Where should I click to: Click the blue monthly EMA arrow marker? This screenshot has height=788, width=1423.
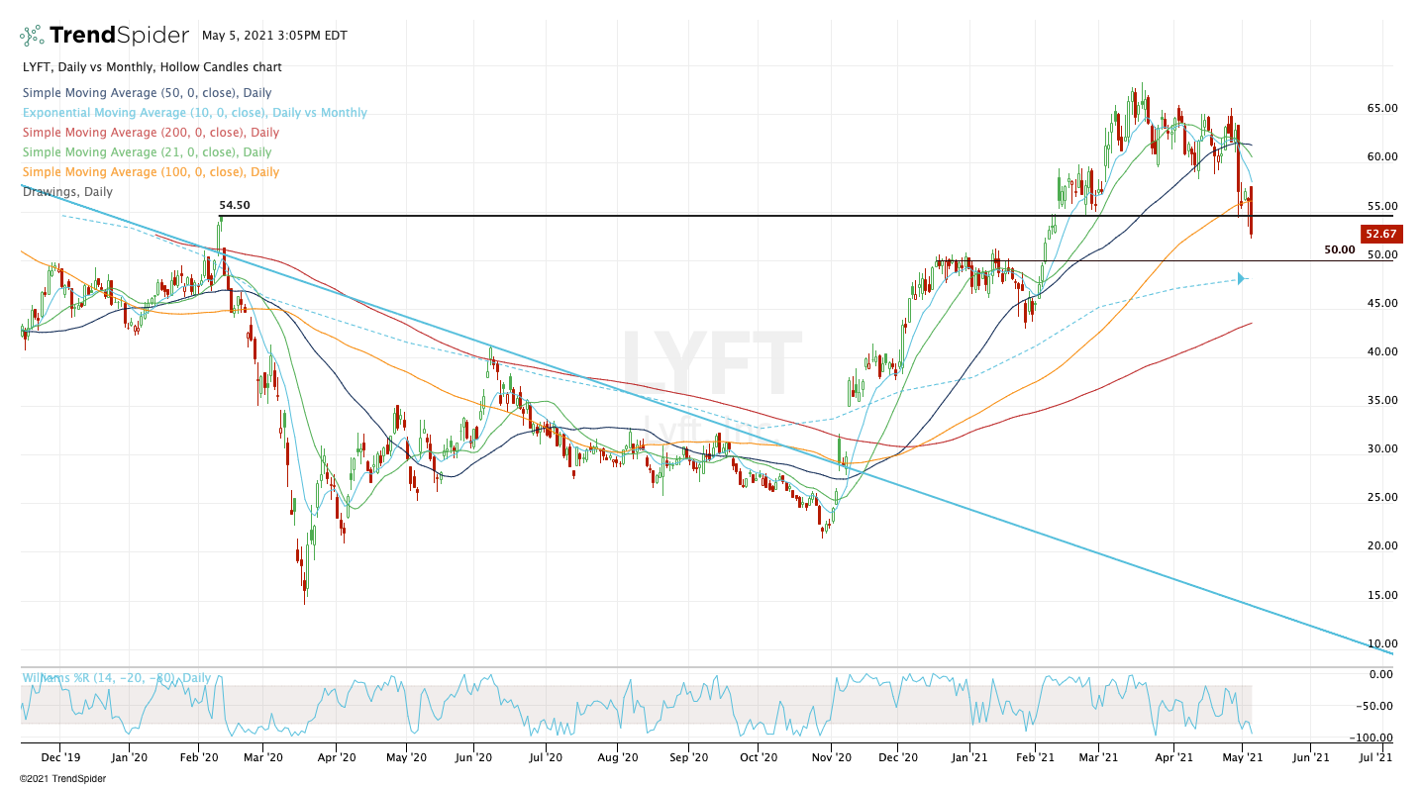click(x=1242, y=279)
